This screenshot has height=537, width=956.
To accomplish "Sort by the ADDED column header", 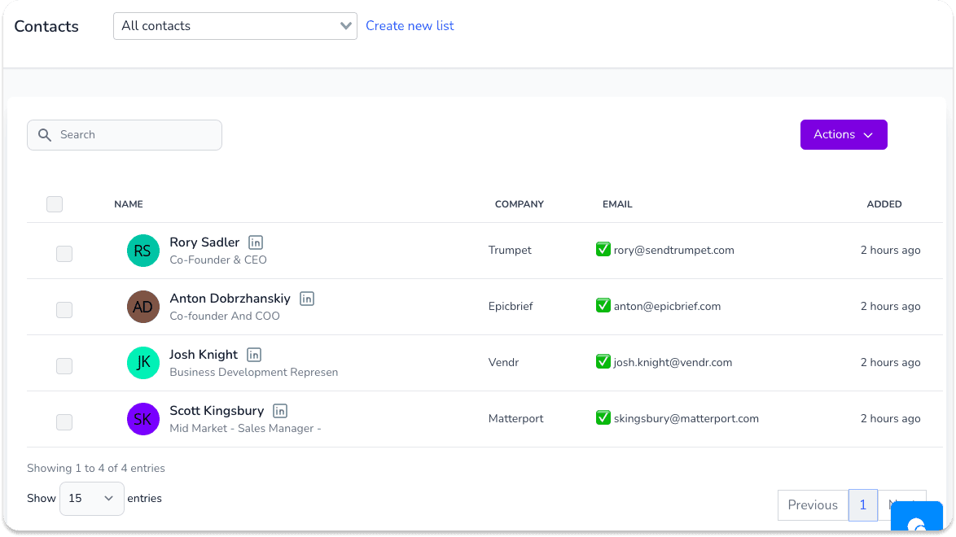I will [884, 204].
